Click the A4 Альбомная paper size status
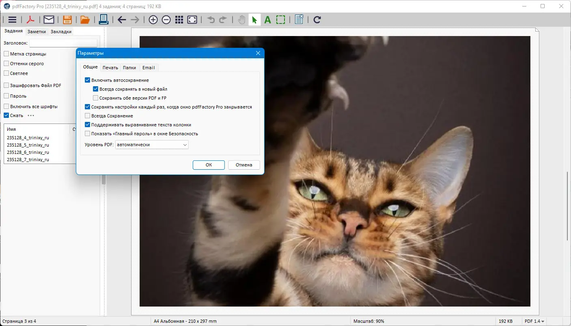 [185, 321]
